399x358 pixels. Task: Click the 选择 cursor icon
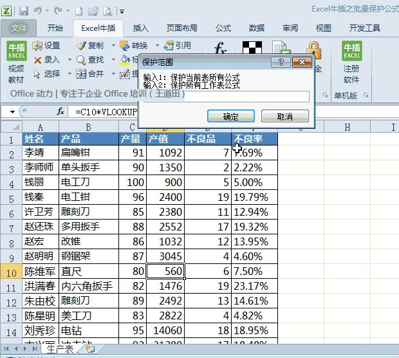pos(37,74)
